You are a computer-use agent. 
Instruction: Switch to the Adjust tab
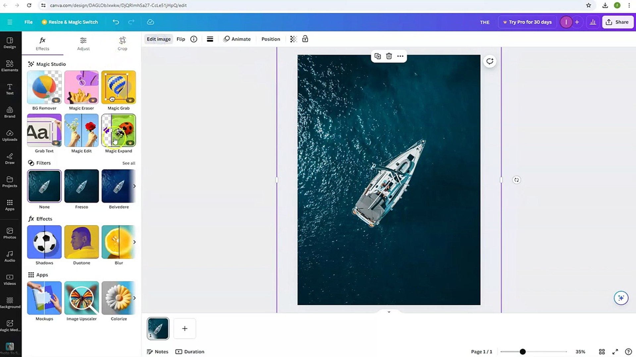[x=83, y=44]
